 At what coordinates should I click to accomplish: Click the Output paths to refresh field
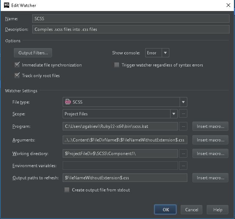[x=125, y=178]
